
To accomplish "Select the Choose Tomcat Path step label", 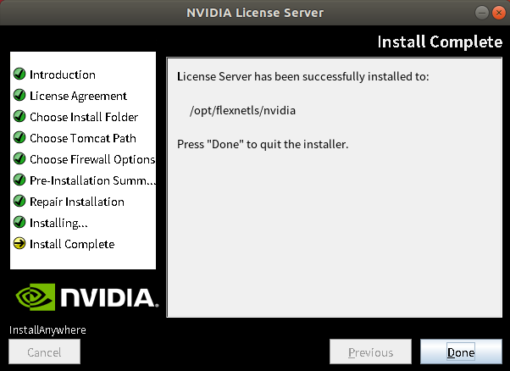I will pyautogui.click(x=83, y=138).
